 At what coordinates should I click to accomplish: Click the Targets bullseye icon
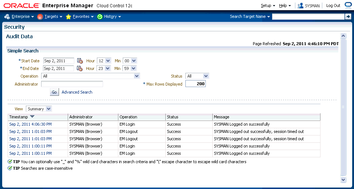pyautogui.click(x=40, y=17)
